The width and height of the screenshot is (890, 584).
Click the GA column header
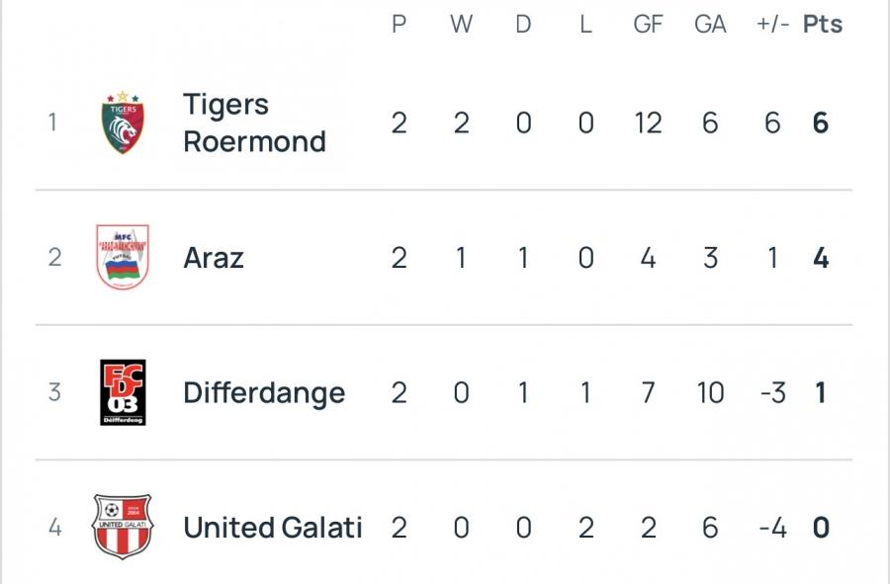click(x=710, y=25)
